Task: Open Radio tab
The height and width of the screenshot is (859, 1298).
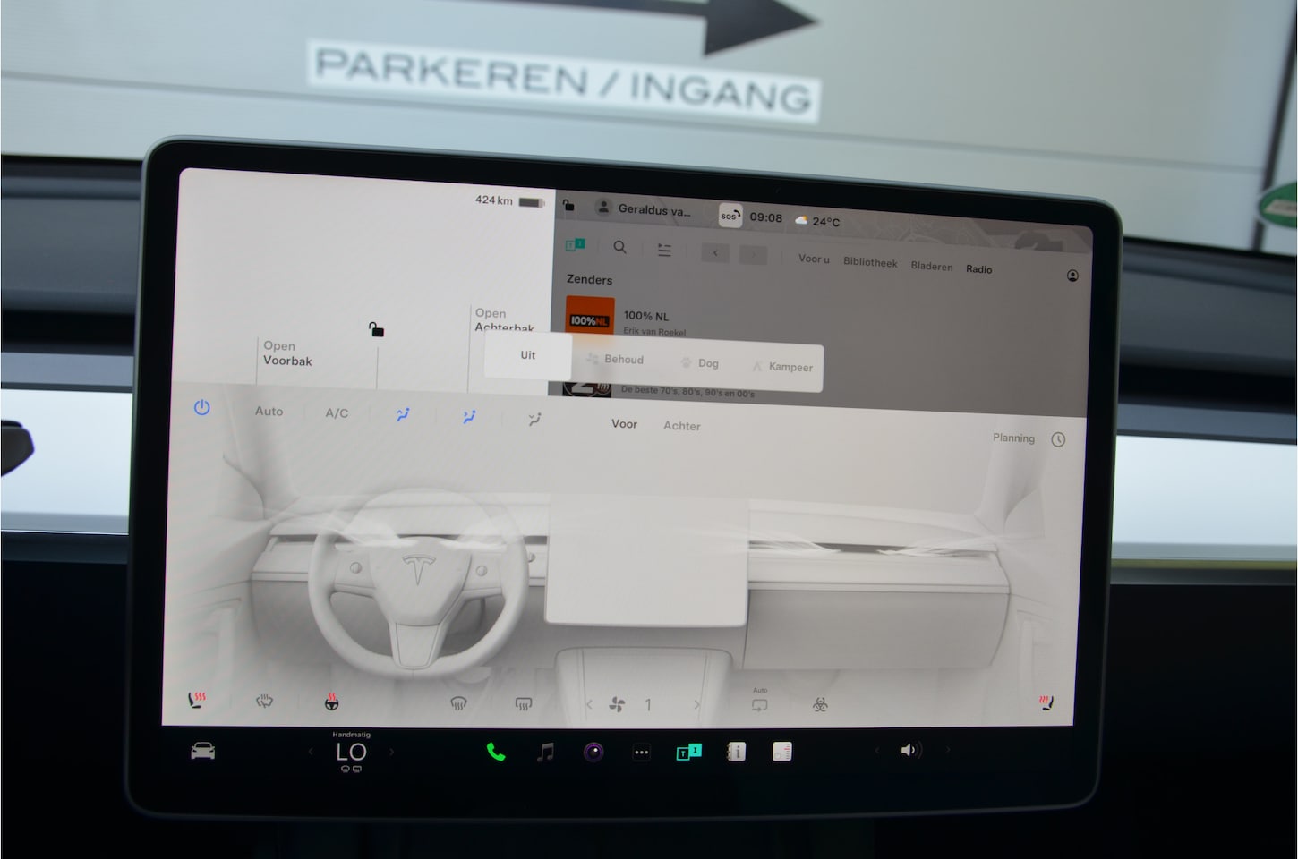Action: point(978,269)
